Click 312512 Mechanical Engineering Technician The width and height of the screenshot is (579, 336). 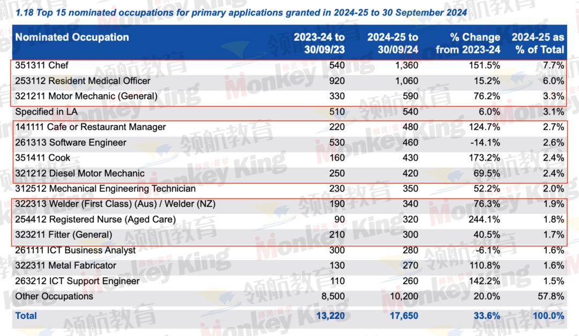click(x=105, y=189)
